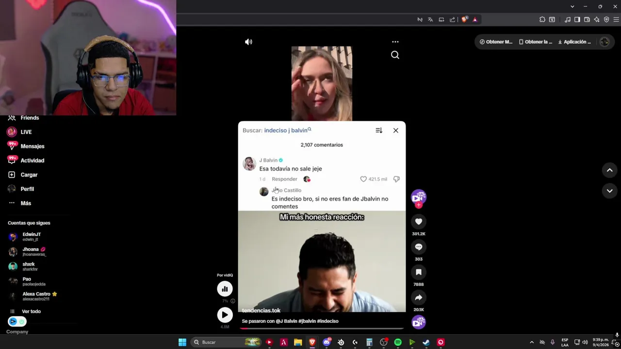Open the profile avatar menu at top right
The width and height of the screenshot is (621, 349).
pyautogui.click(x=604, y=42)
